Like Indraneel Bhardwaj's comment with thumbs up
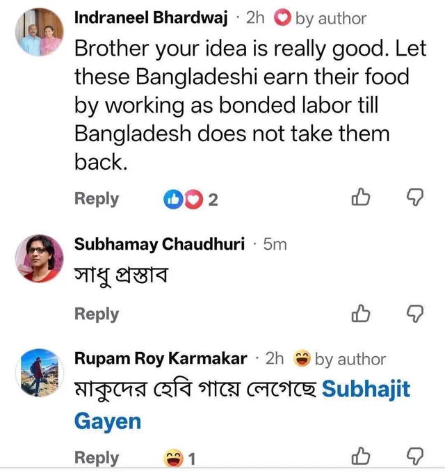 (361, 197)
